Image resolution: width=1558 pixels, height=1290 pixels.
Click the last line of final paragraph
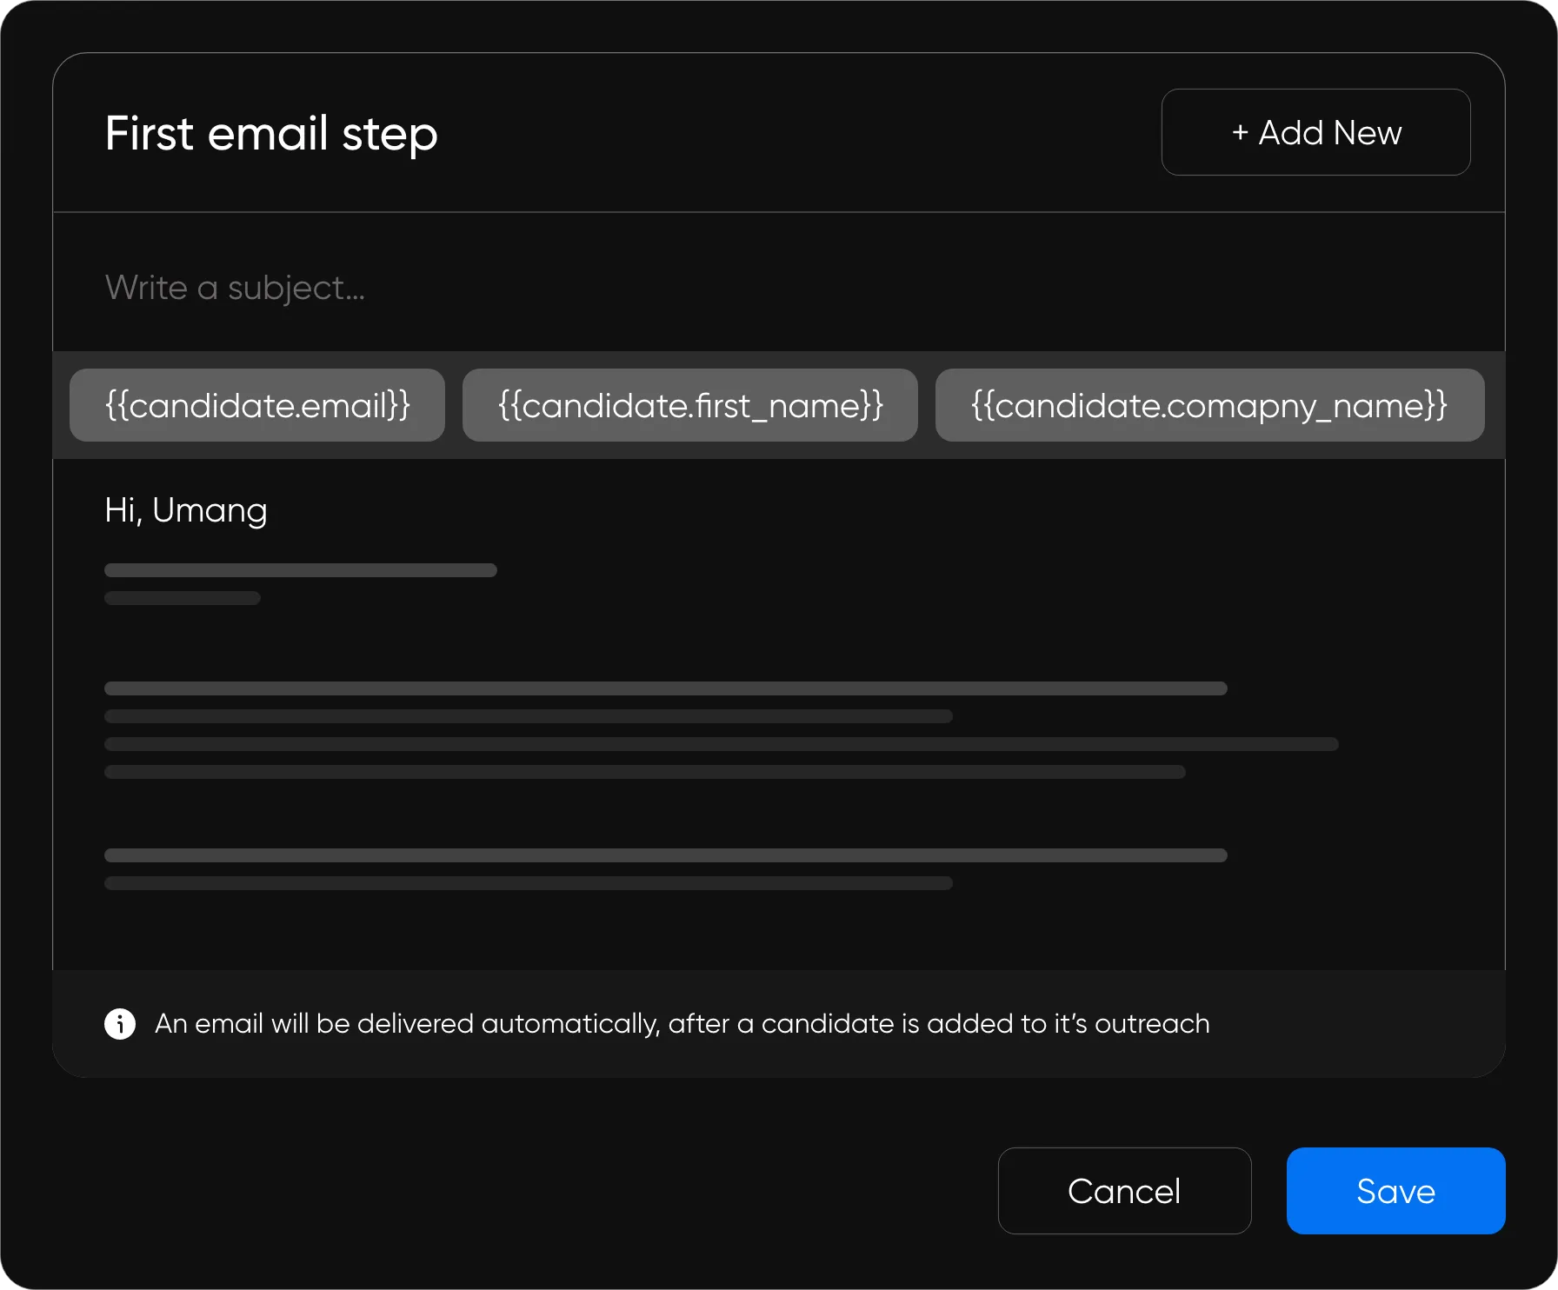pyautogui.click(x=529, y=883)
